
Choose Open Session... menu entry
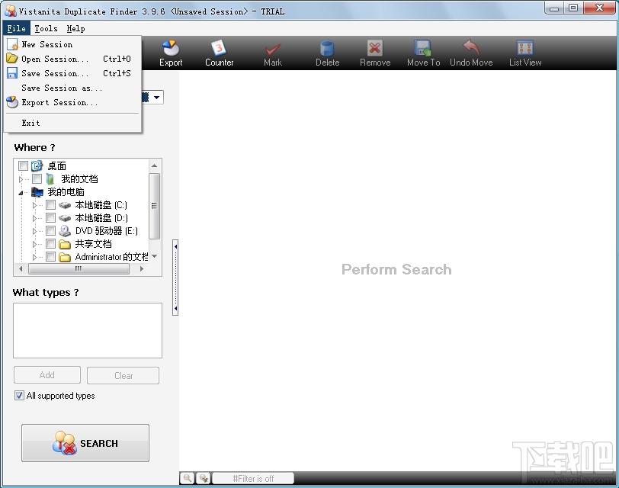(72, 59)
